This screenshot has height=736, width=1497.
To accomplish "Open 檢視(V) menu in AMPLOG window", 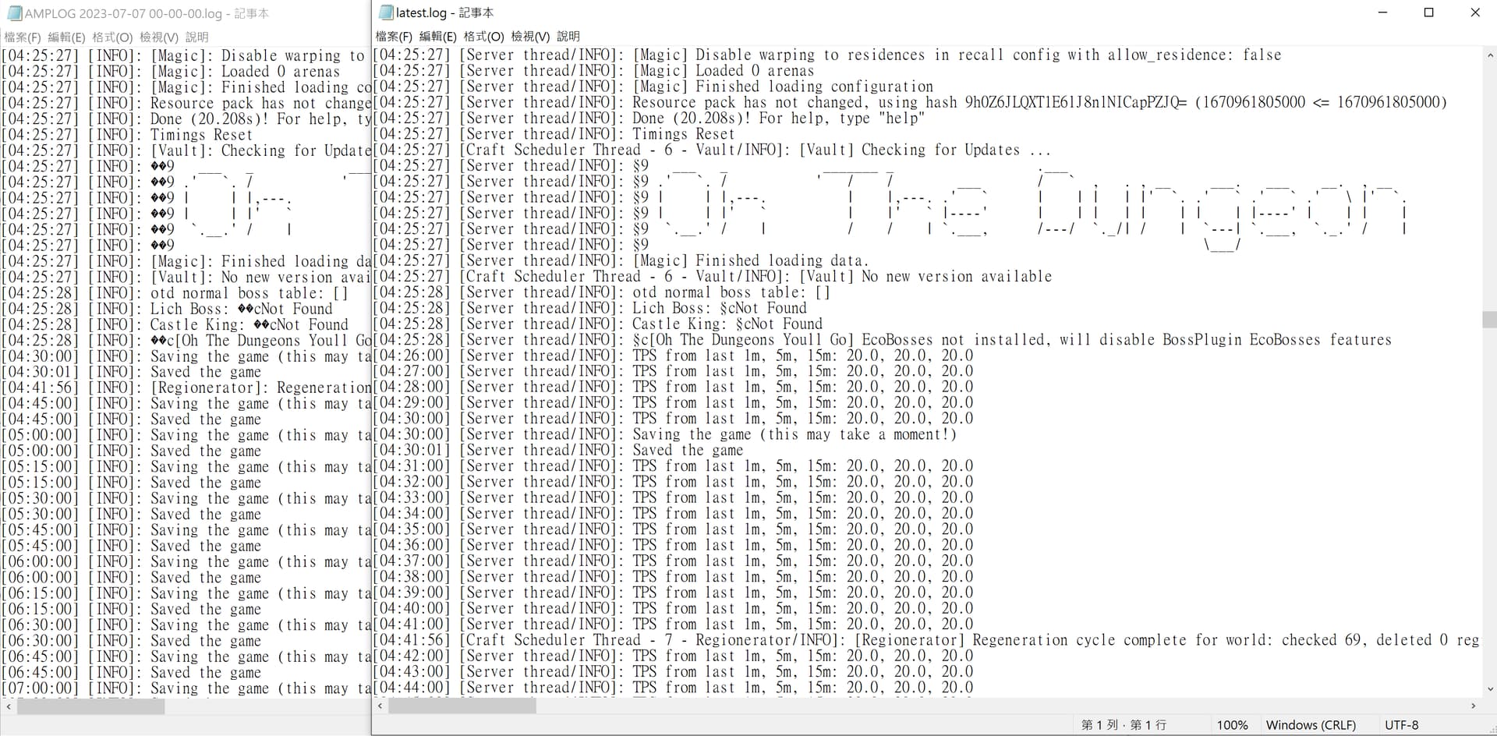I will 159,37.
